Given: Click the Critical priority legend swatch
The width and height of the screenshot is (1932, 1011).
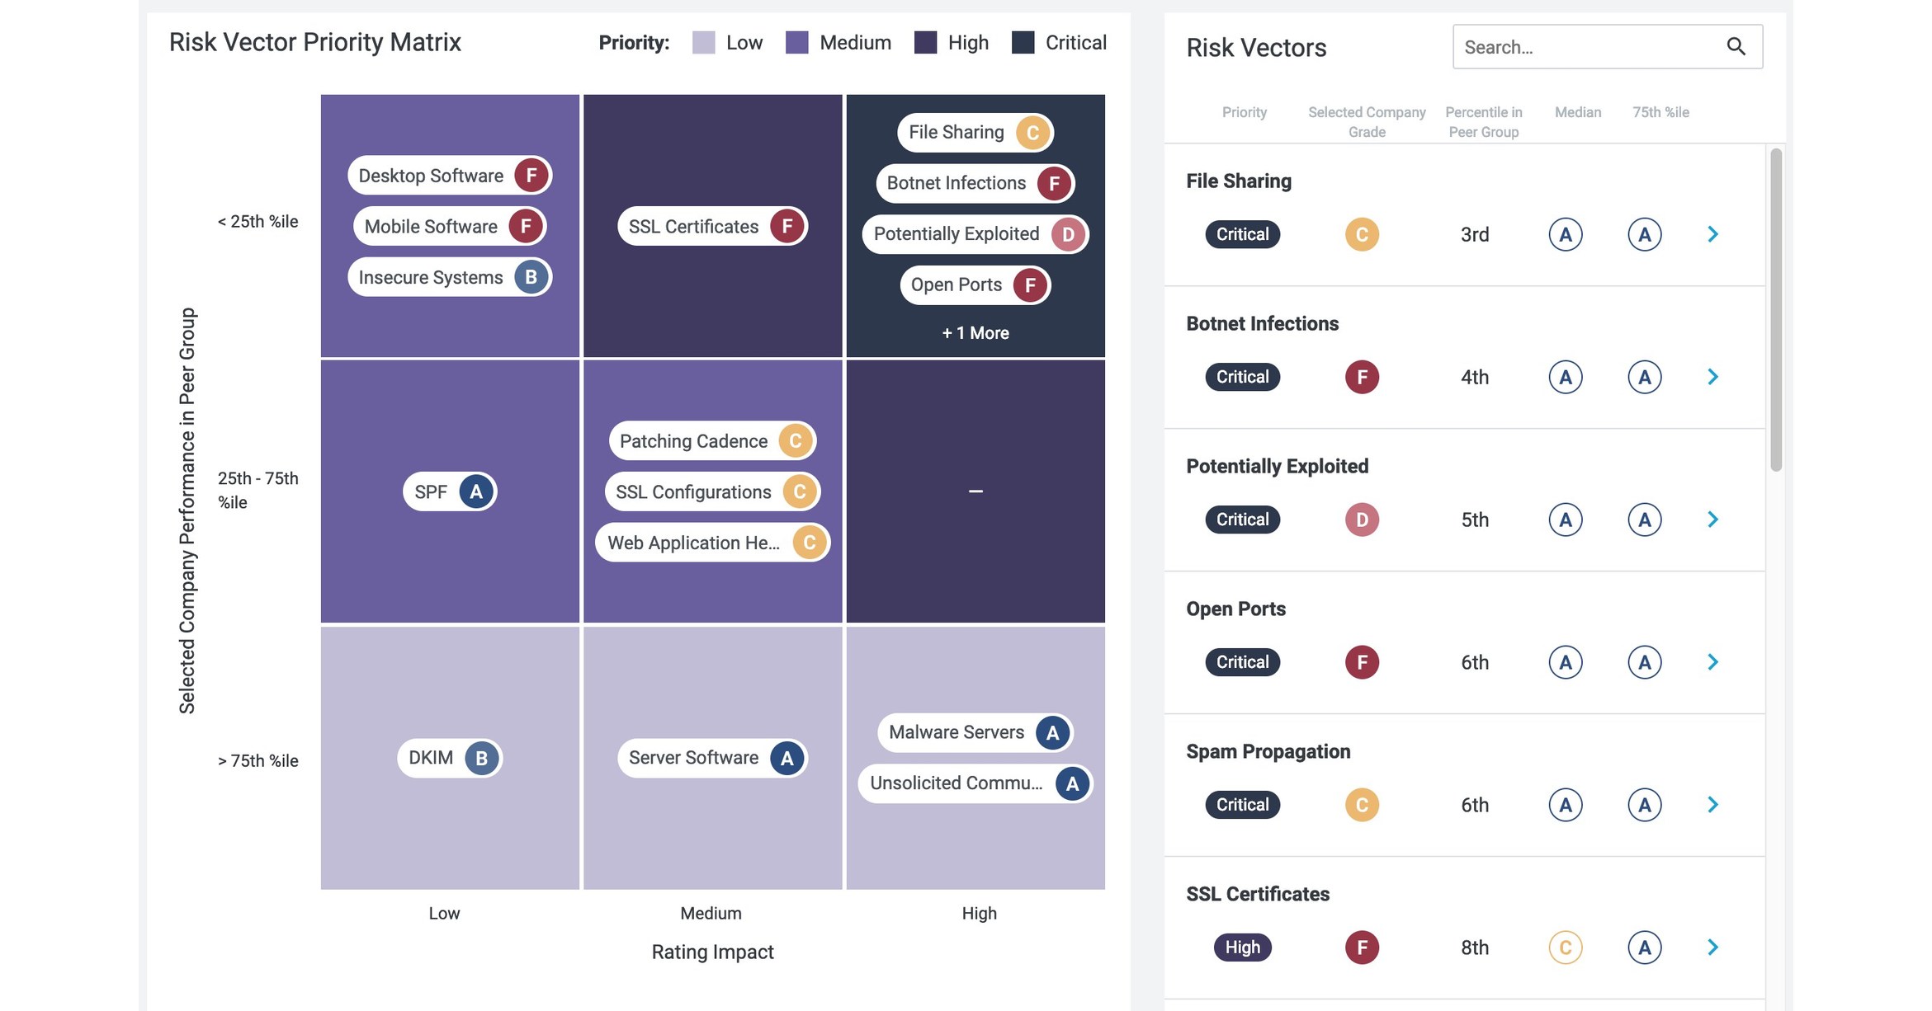Looking at the screenshot, I should [x=1023, y=43].
